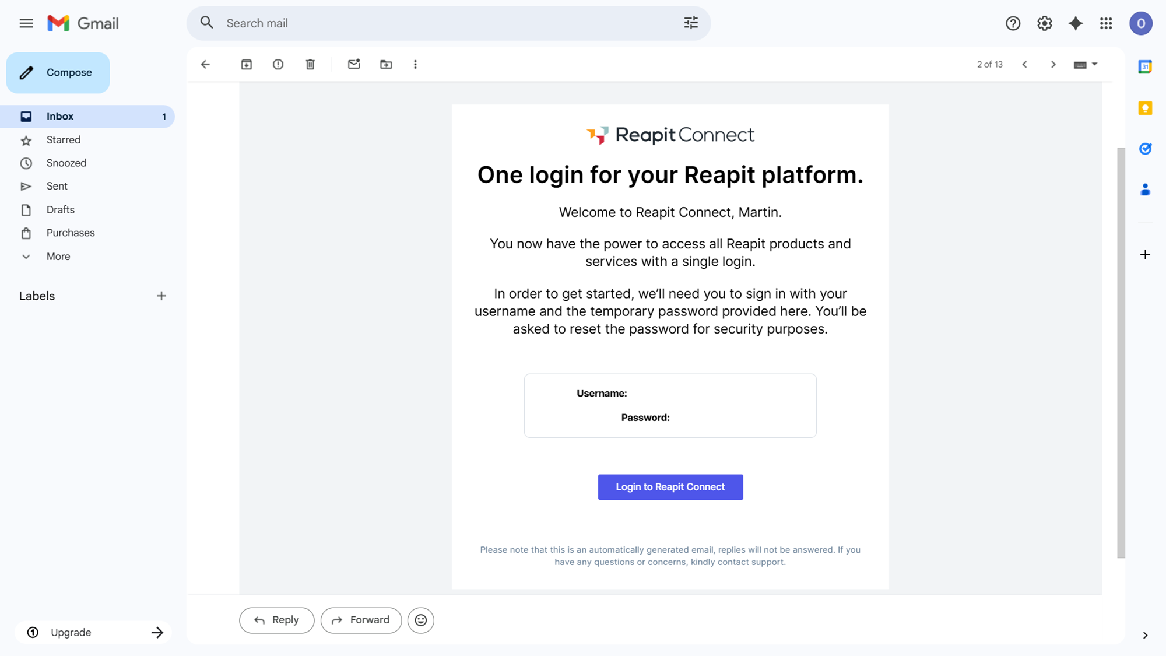Click the Move to folder icon
Image resolution: width=1166 pixels, height=656 pixels.
pyautogui.click(x=386, y=64)
